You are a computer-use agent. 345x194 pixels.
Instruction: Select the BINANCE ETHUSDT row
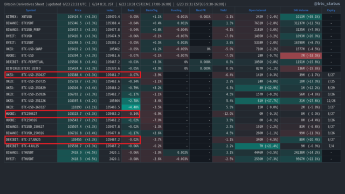point(172,153)
